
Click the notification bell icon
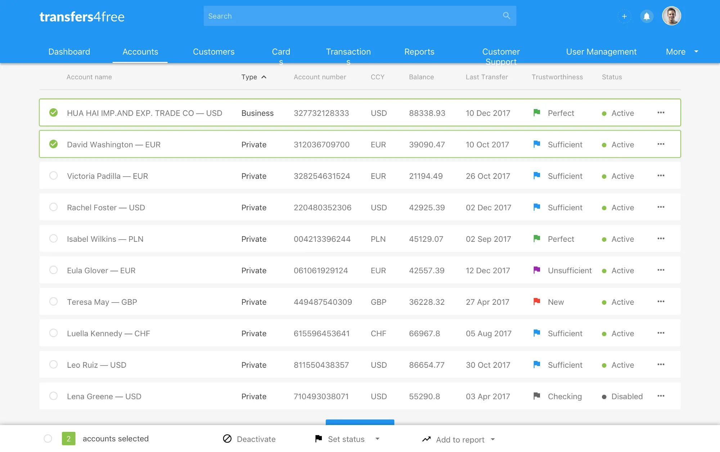tap(647, 15)
